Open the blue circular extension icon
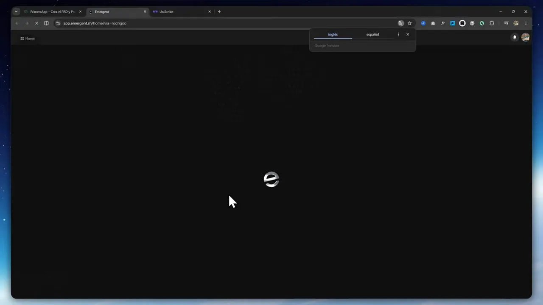543x305 pixels. coord(423,23)
